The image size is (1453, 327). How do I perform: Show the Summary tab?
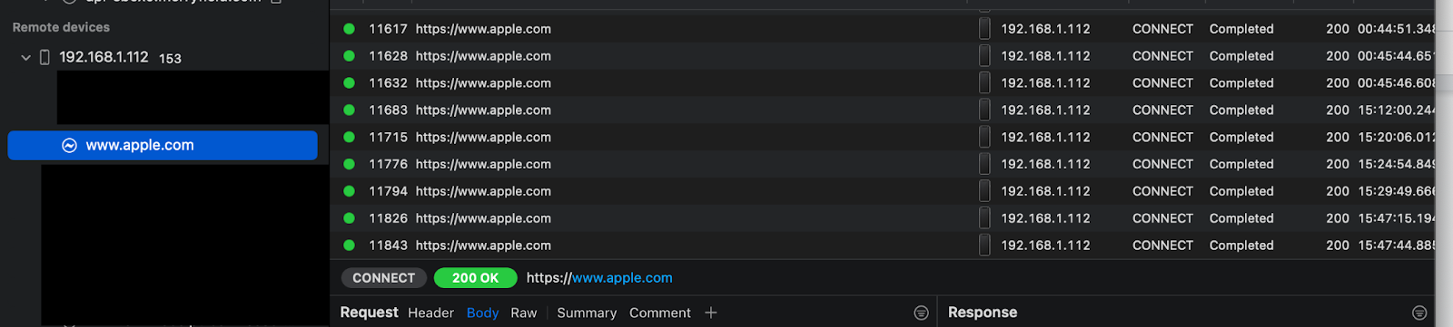coord(587,313)
